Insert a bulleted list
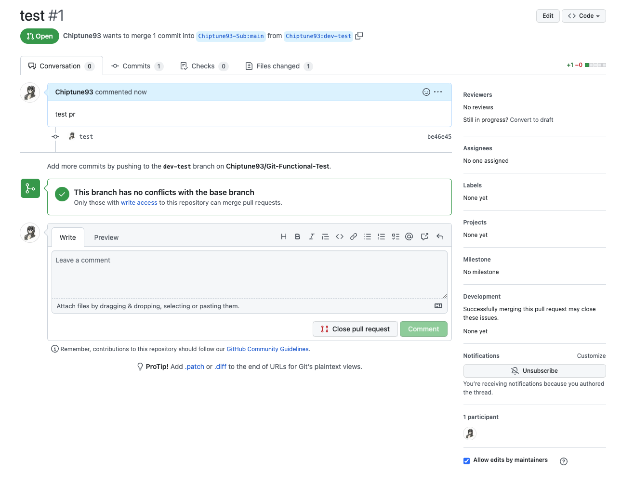This screenshot has width=621, height=486. [368, 236]
